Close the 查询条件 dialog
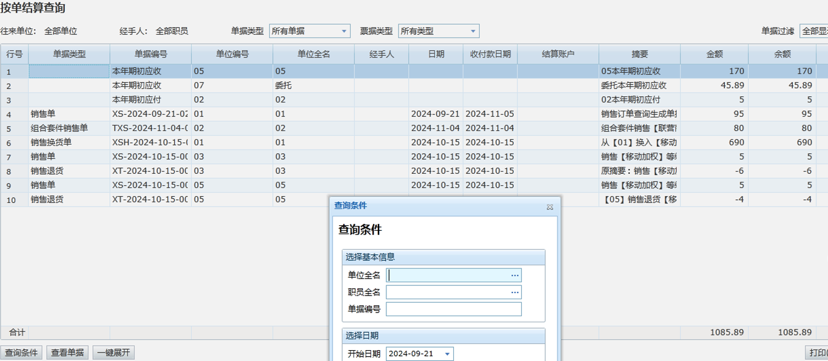Image resolution: width=828 pixels, height=361 pixels. tap(550, 207)
